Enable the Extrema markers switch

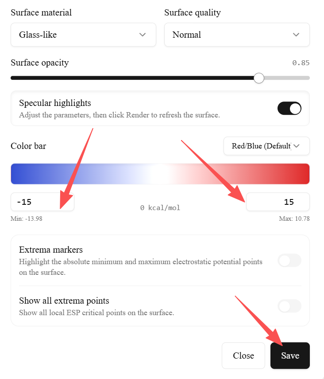pyautogui.click(x=289, y=261)
